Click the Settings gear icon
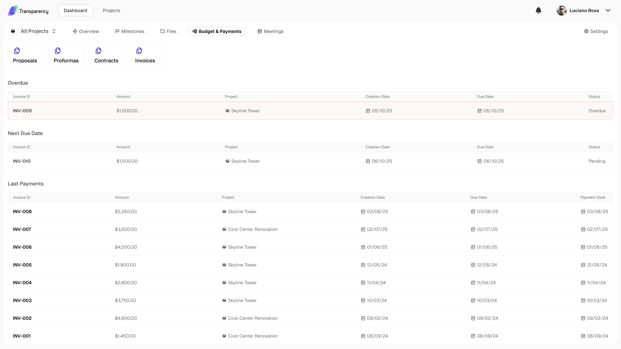 click(x=586, y=31)
